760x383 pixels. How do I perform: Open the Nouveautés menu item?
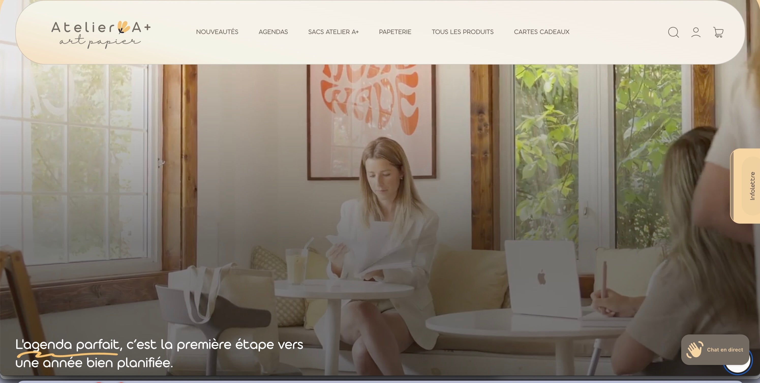(x=217, y=32)
